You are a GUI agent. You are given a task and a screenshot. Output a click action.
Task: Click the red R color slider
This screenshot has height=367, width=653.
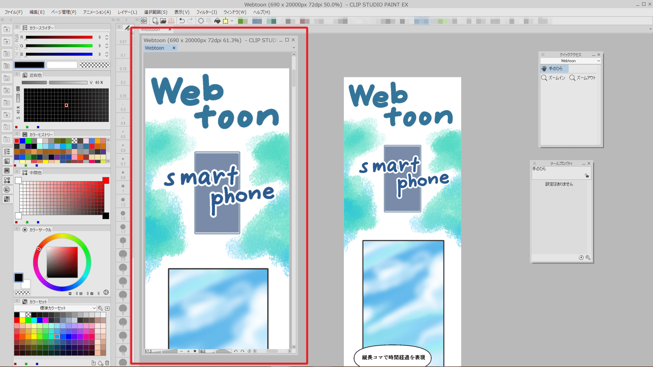click(59, 37)
